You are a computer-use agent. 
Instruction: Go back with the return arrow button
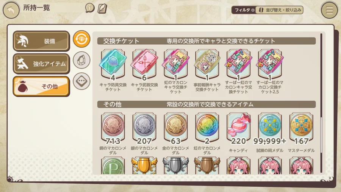[x=11, y=10]
